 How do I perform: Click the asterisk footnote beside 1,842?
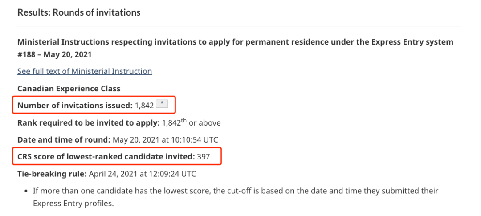[162, 104]
